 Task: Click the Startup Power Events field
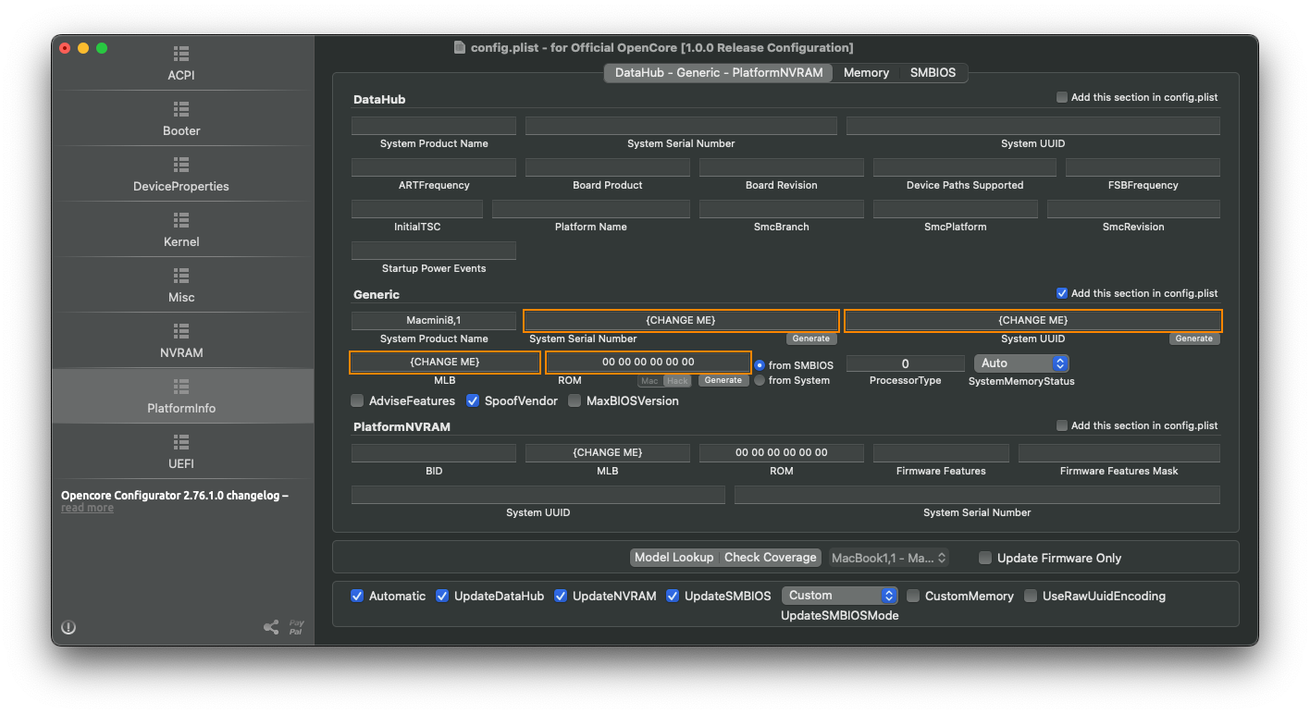(x=434, y=251)
